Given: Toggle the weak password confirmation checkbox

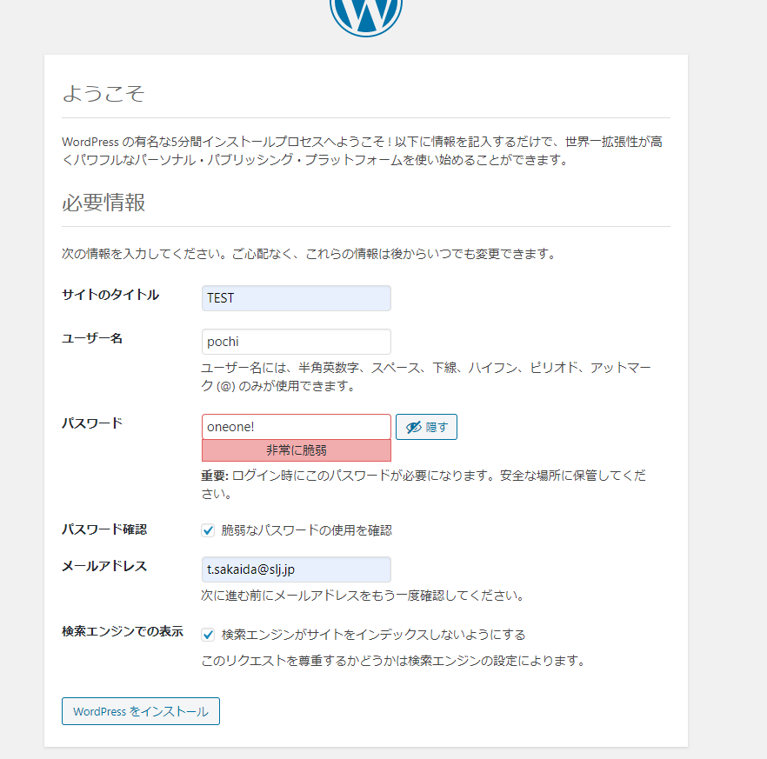Looking at the screenshot, I should coord(208,530).
